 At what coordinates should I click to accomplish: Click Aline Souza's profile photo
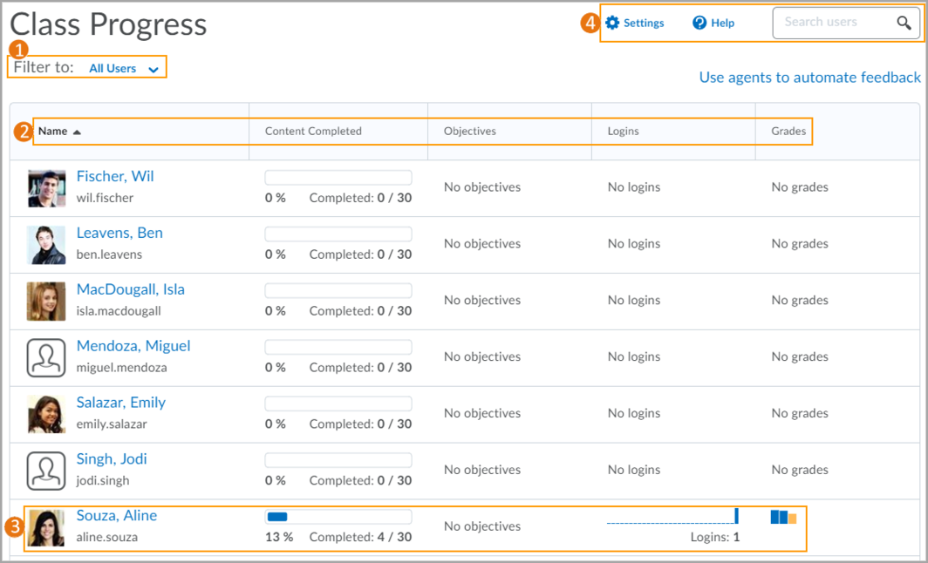[x=46, y=527]
